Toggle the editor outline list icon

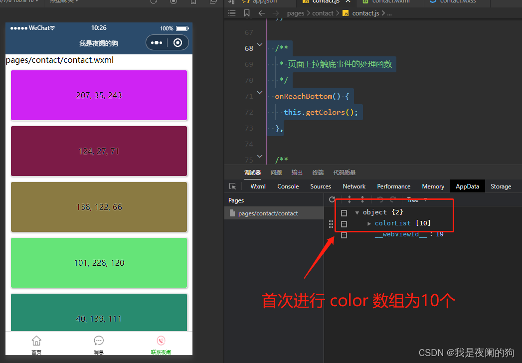[232, 13]
